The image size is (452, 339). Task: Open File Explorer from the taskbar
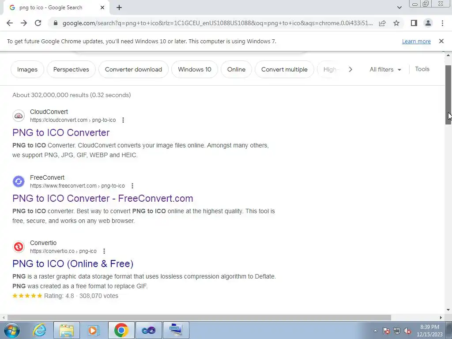(x=67, y=330)
